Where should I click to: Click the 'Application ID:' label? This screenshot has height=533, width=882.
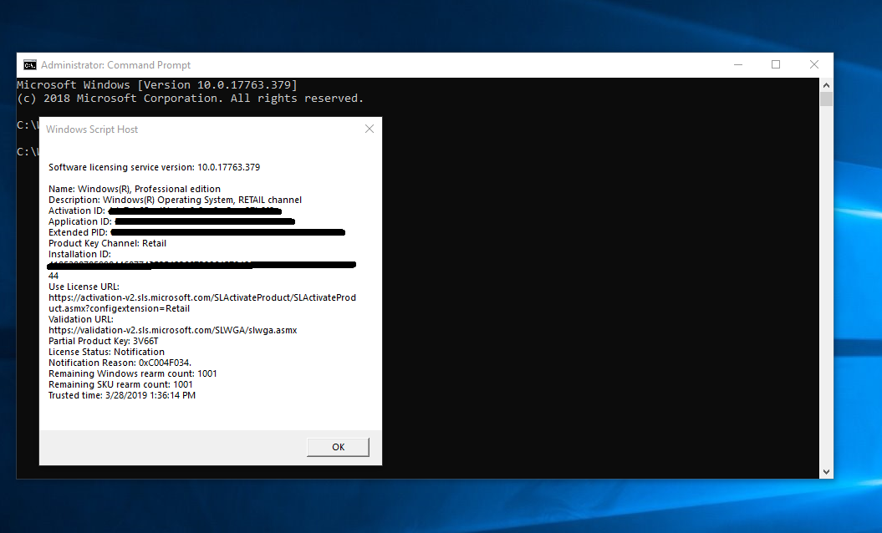pos(80,221)
